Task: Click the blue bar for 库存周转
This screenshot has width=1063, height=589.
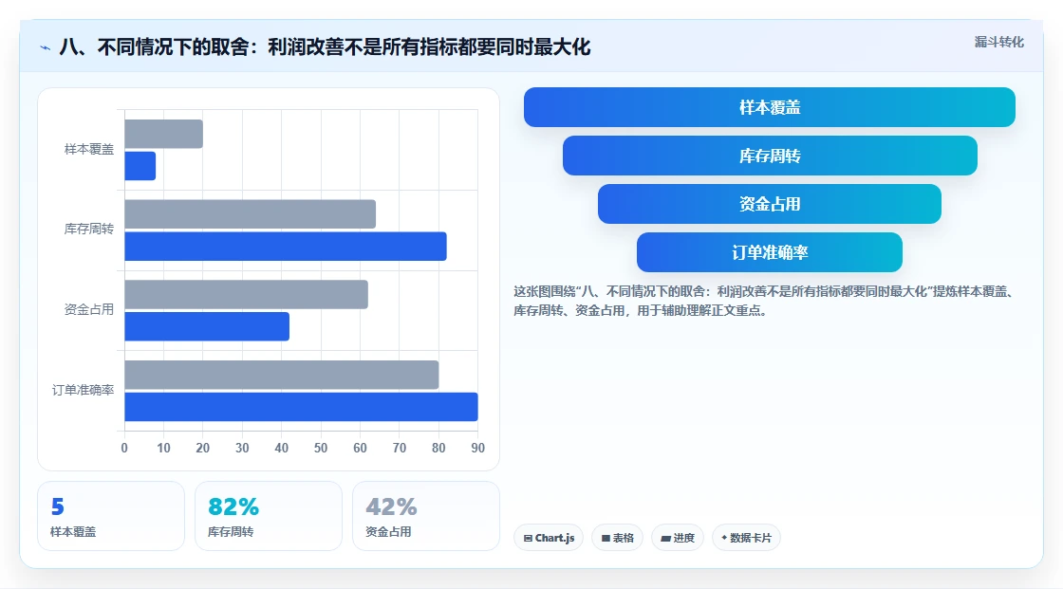Action: (x=286, y=246)
